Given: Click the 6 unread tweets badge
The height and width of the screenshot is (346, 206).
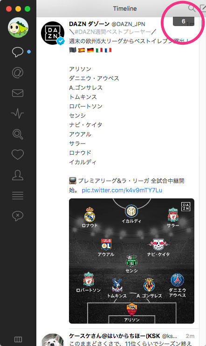Looking at the screenshot, I should pos(184,21).
